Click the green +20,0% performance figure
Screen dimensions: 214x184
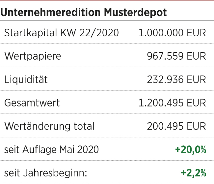tap(191, 150)
